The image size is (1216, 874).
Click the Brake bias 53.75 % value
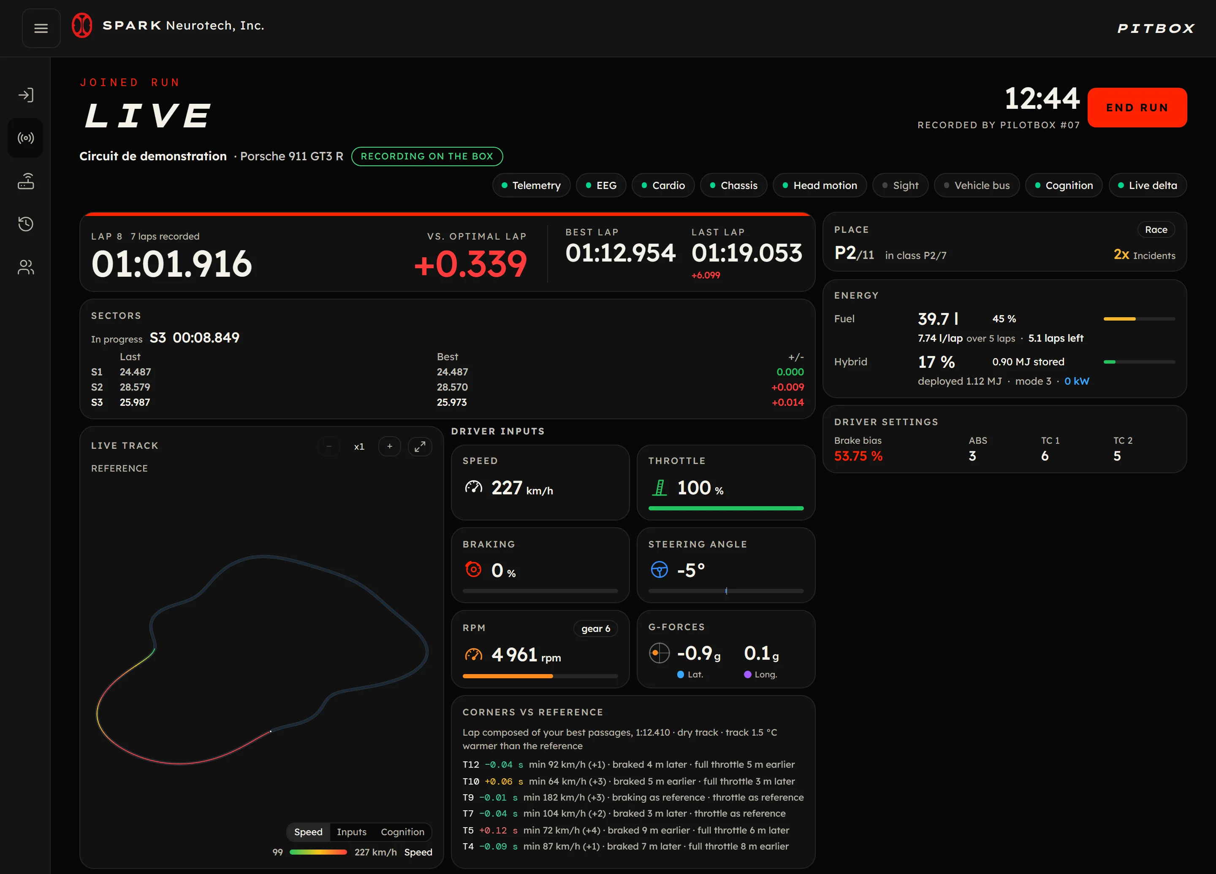[858, 456]
